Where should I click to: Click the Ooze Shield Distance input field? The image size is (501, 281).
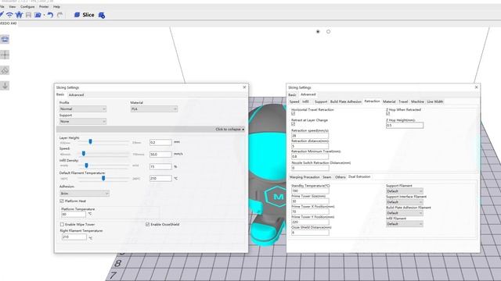coord(310,233)
